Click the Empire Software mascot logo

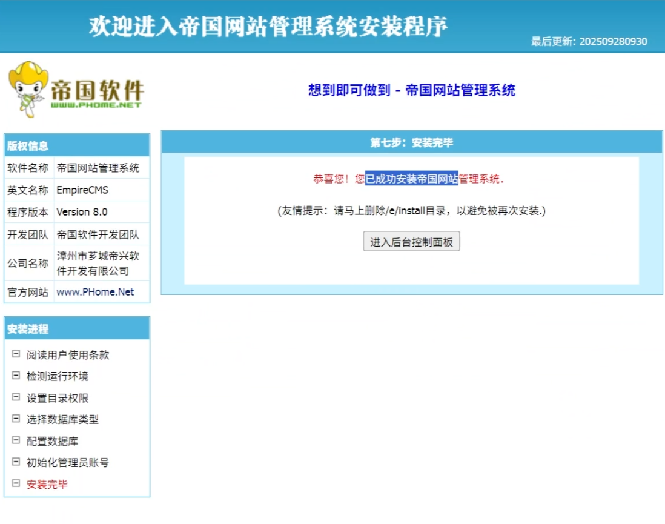point(75,89)
